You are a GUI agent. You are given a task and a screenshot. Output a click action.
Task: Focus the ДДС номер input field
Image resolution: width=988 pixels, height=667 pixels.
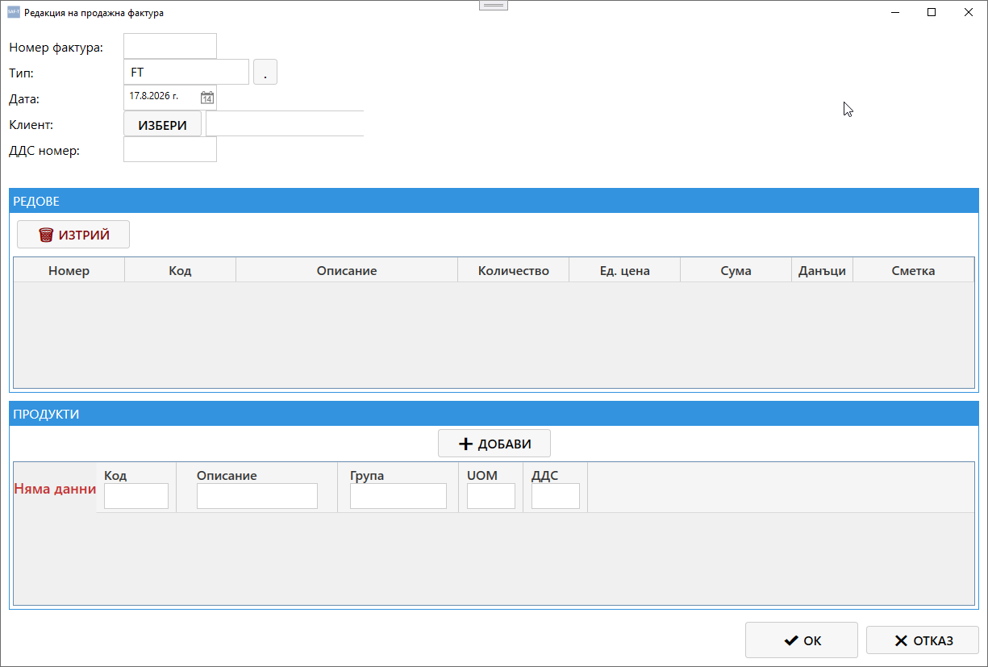170,149
